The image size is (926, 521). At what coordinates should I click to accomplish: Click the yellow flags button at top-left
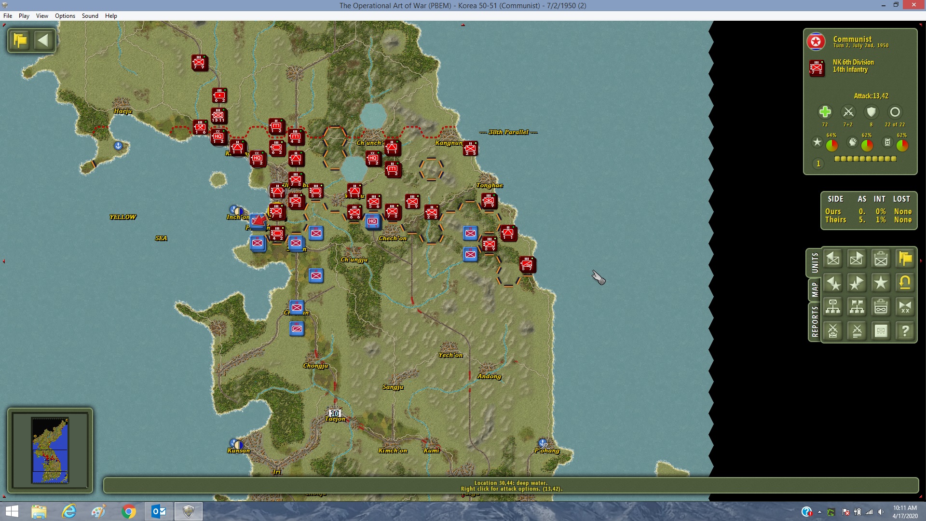click(20, 40)
